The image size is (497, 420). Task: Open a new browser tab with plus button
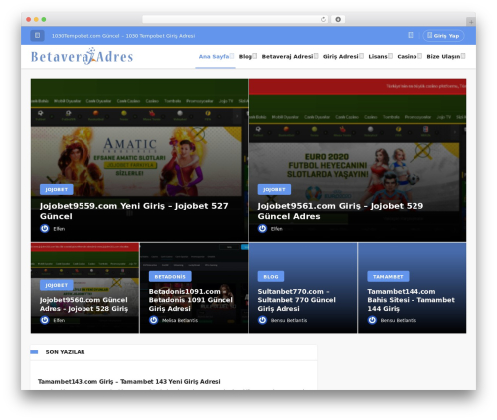pyautogui.click(x=471, y=22)
